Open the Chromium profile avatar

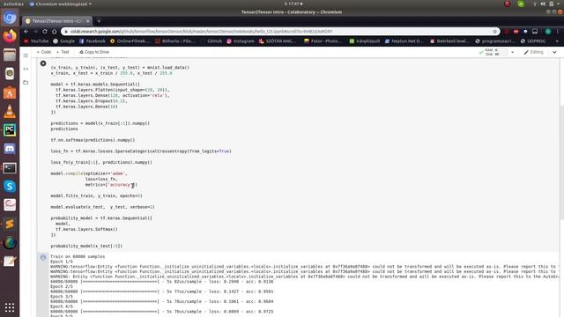tap(548, 32)
